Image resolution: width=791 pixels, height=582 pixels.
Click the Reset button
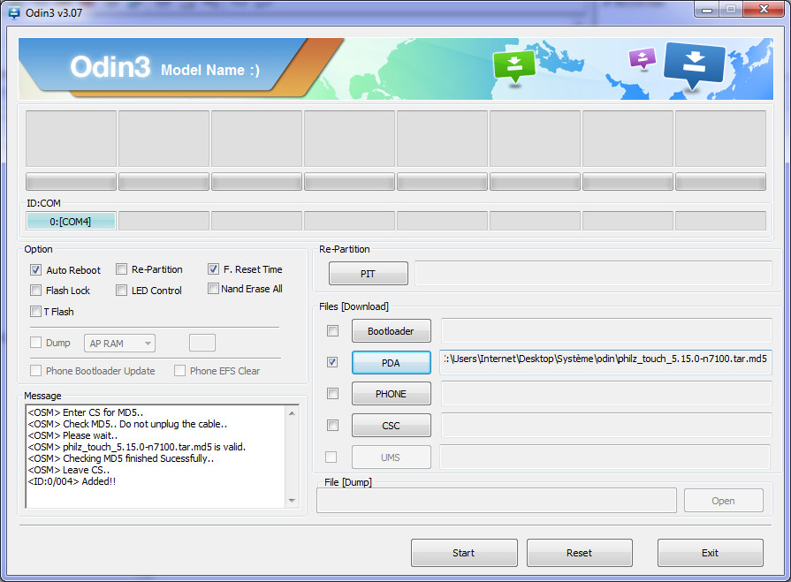pyautogui.click(x=580, y=553)
